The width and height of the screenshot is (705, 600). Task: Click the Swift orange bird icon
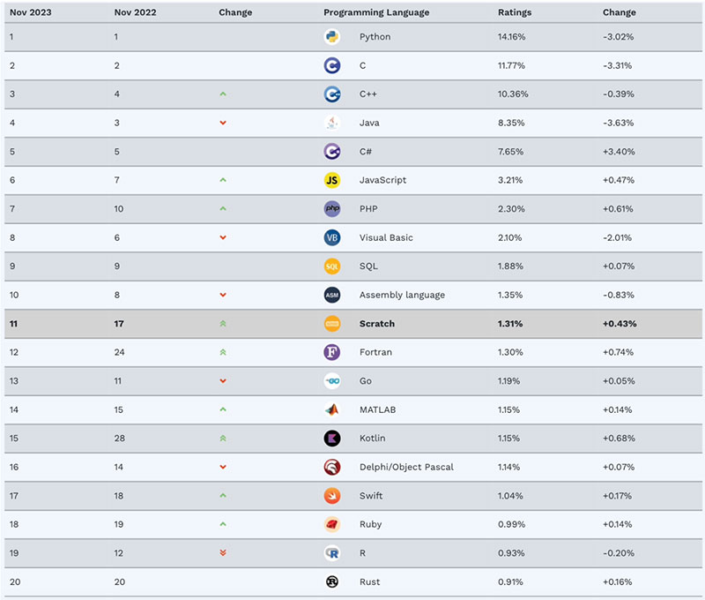(x=332, y=496)
